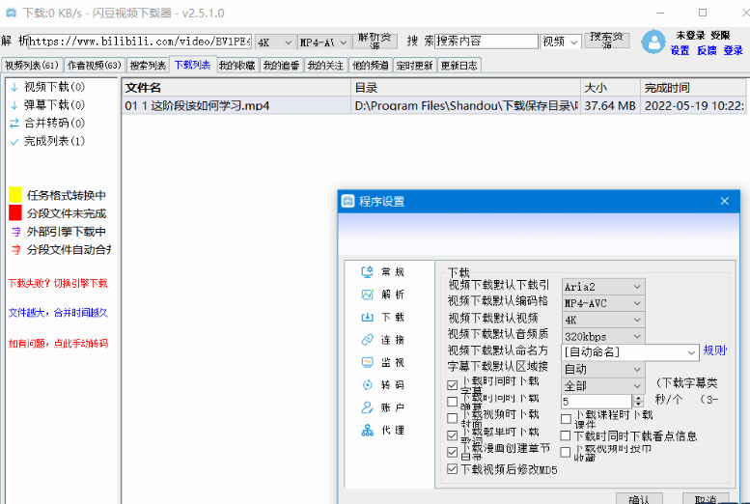The width and height of the screenshot is (750, 504).
Task: Click yellow swatch for 任务格式转换中
Action: click(15, 194)
